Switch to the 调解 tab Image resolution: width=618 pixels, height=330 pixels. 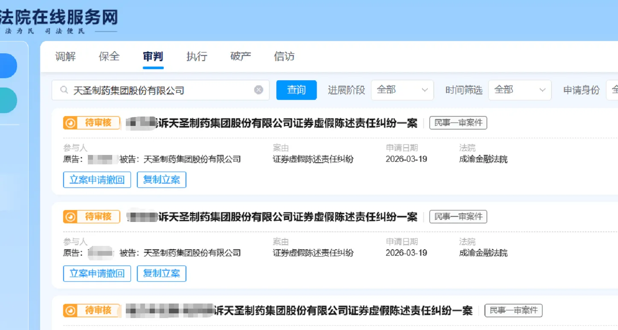tap(65, 57)
